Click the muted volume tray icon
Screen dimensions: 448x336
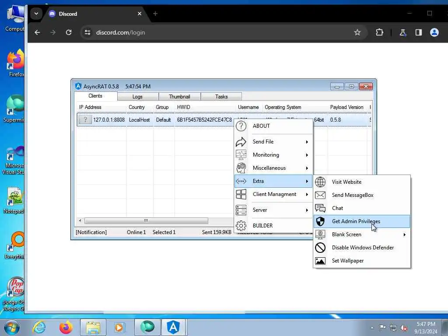[404, 328]
